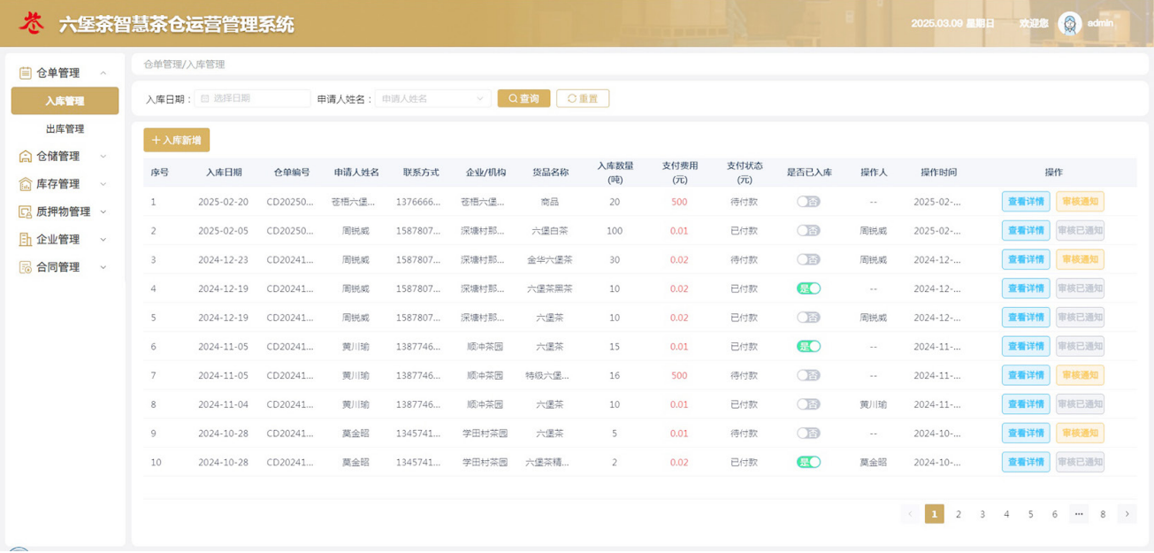Go to page 2 in pagination
1154x553 pixels.
pos(958,514)
